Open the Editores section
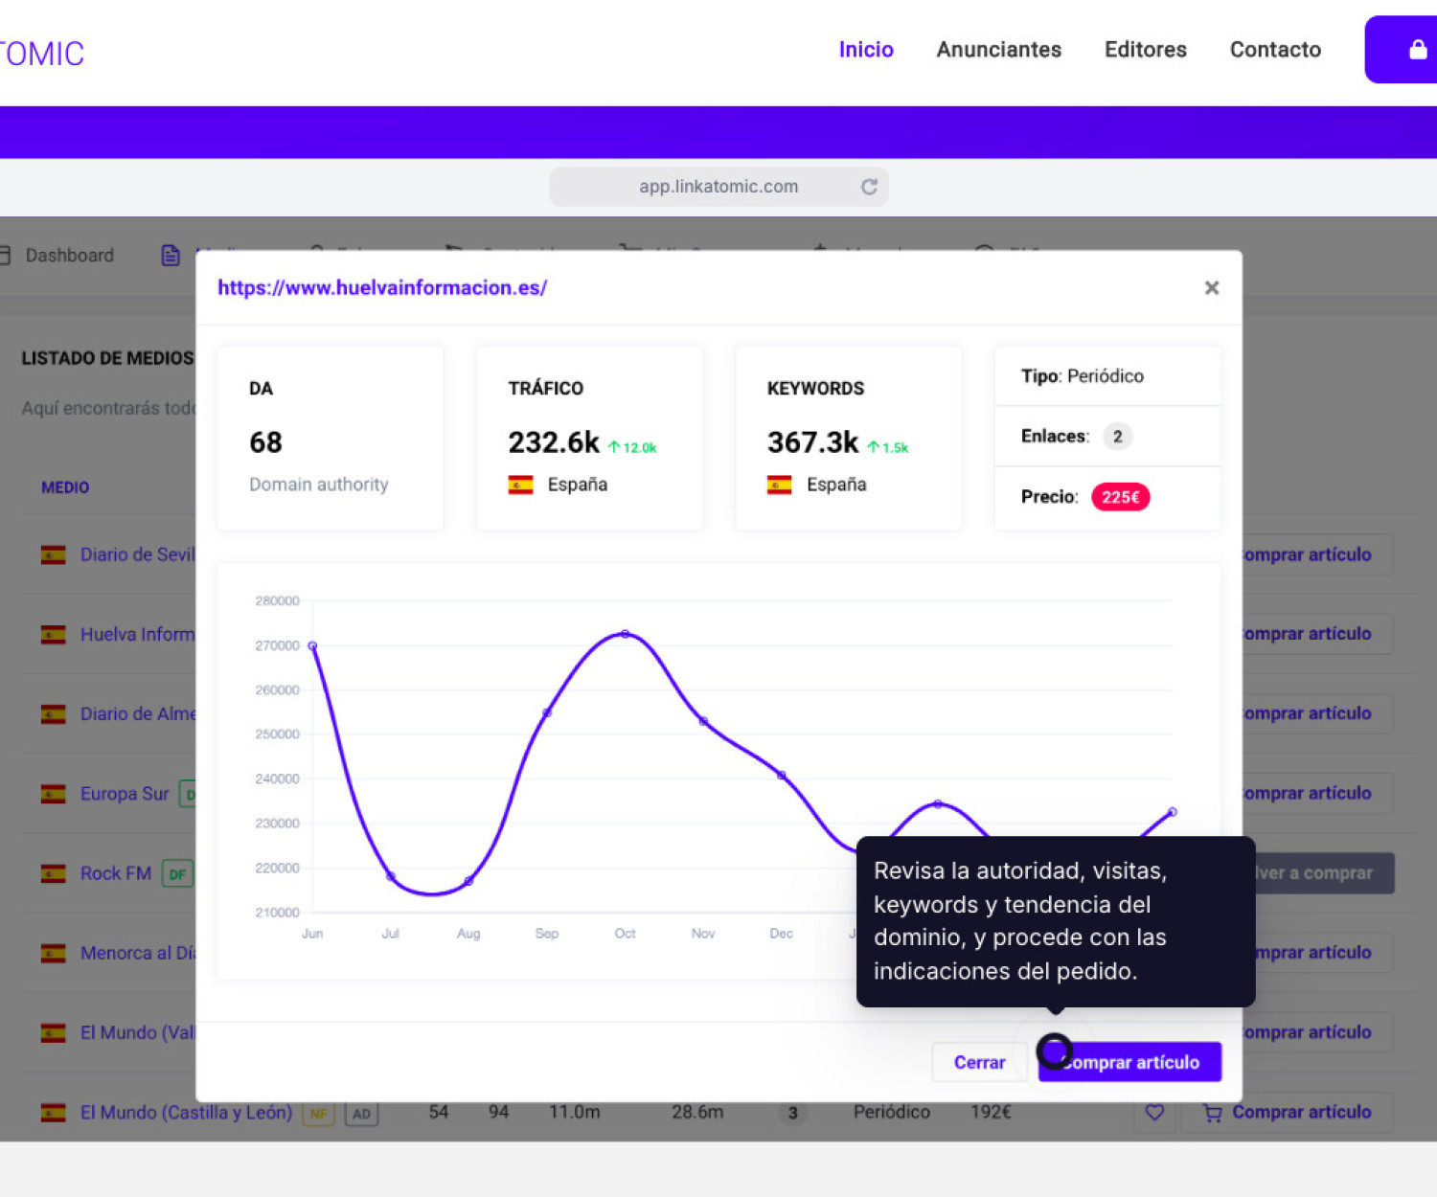 [x=1145, y=50]
